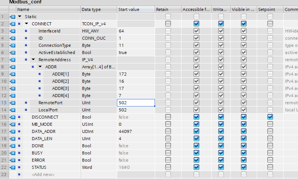
Task: Click the tag icon on the LocalPort row
Action: click(12, 110)
